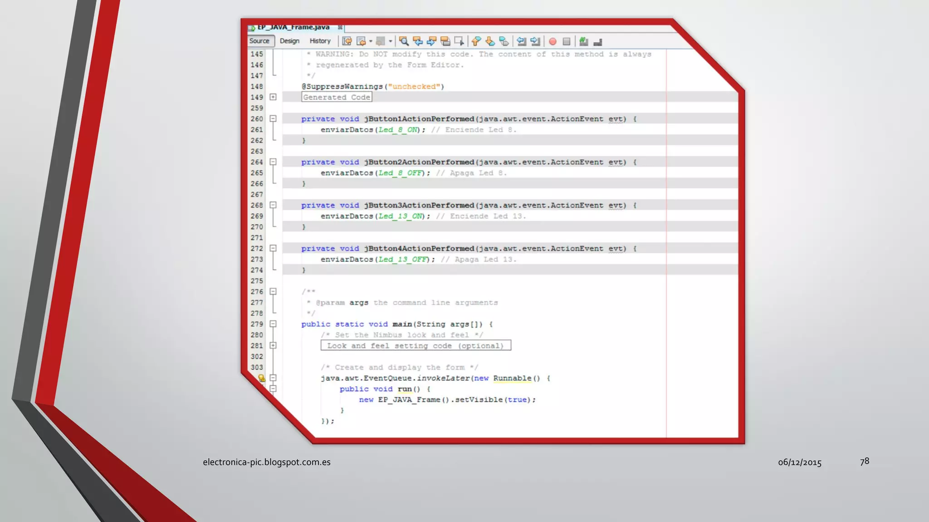This screenshot has height=522, width=929.
Task: Click the Previous Bookmark up-arrow icon
Action: click(476, 41)
